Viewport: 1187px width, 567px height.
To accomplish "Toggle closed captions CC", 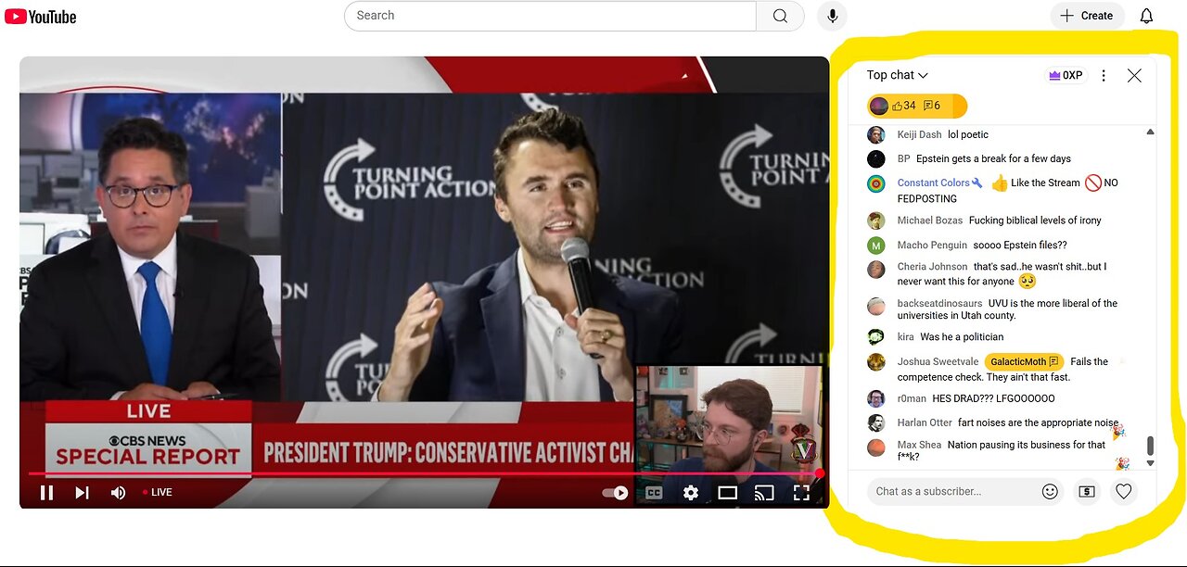I will (x=654, y=493).
